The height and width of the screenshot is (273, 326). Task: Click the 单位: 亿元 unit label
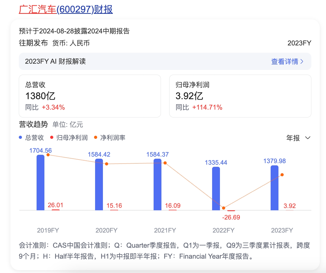point(68,124)
